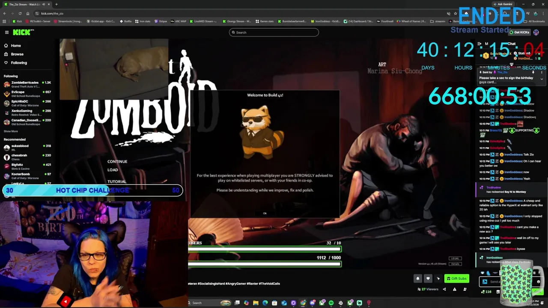This screenshot has width=548, height=308.
Task: Open EvScape channel in Following list
Action: point(27,94)
